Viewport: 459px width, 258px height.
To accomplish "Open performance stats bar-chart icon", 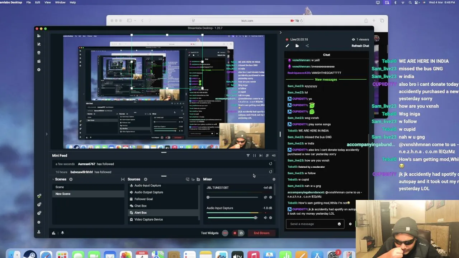I will 53,233.
